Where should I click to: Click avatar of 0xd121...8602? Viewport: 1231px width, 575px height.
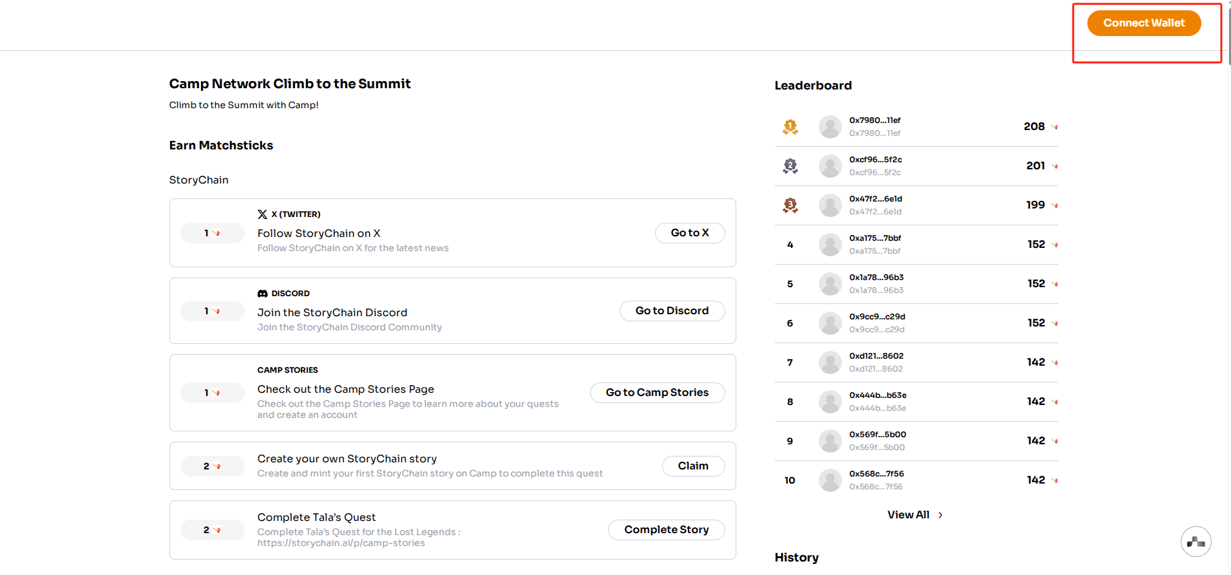click(830, 363)
